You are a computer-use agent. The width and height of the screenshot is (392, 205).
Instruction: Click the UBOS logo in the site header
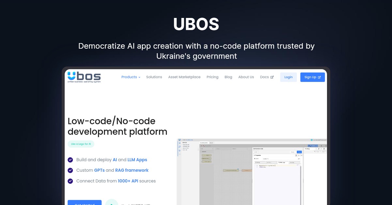click(84, 77)
